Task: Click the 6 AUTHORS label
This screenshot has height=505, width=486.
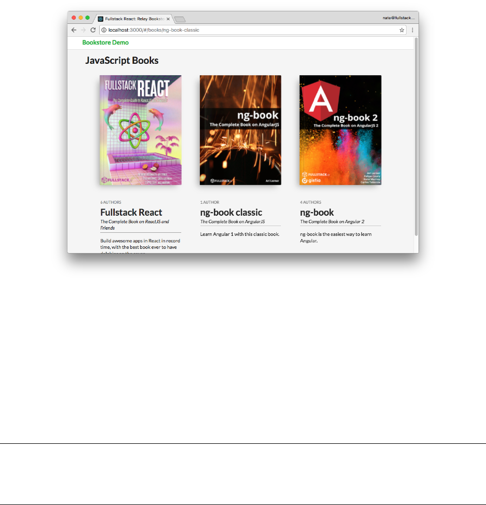Action: tap(111, 202)
